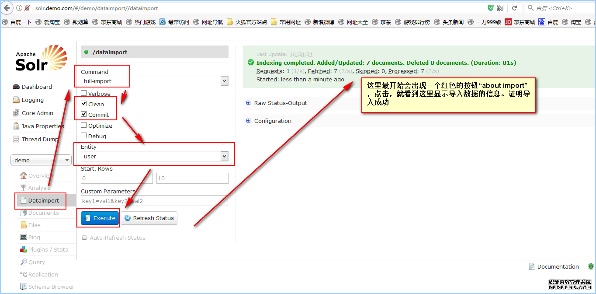Open the demo core selector dropdown
Screen dimensions: 596x294
[x=41, y=160]
